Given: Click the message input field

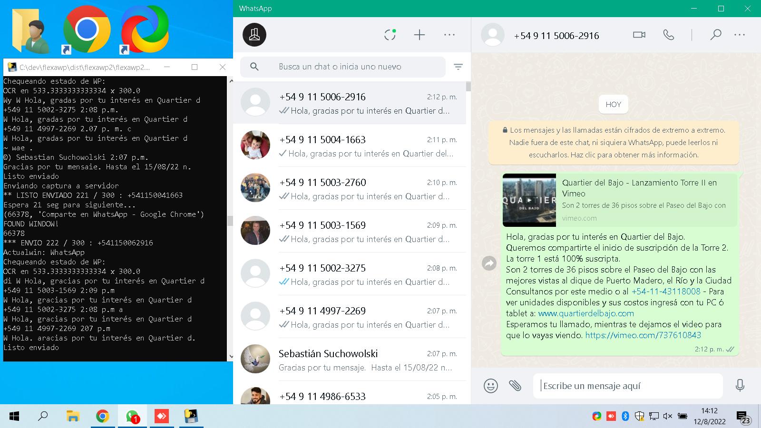Looking at the screenshot, I should point(628,386).
